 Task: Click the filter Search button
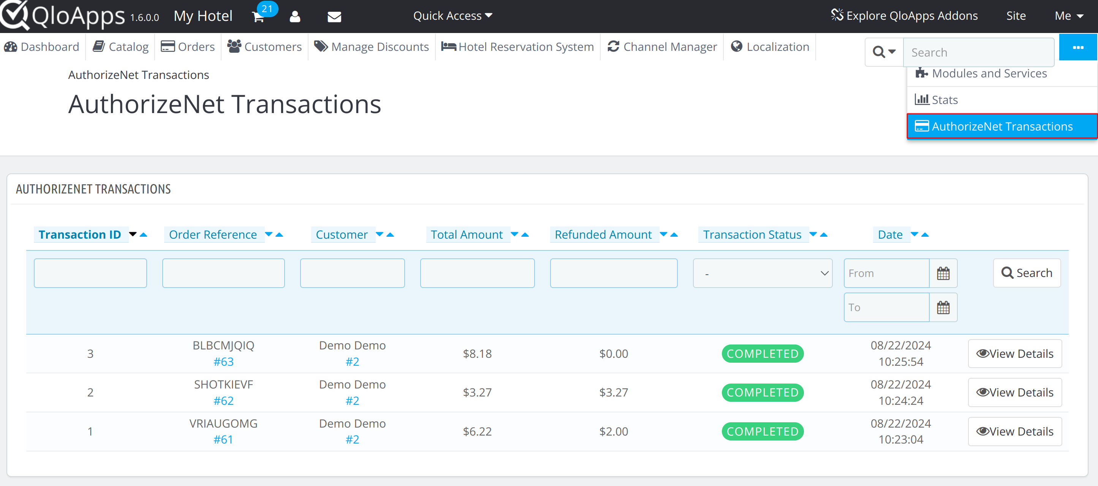coord(1027,273)
